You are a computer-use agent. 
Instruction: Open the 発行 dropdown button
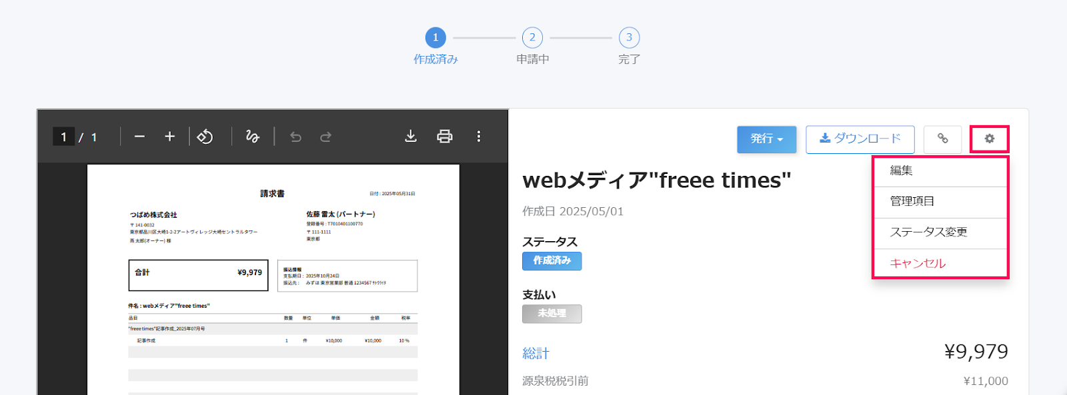click(x=767, y=139)
